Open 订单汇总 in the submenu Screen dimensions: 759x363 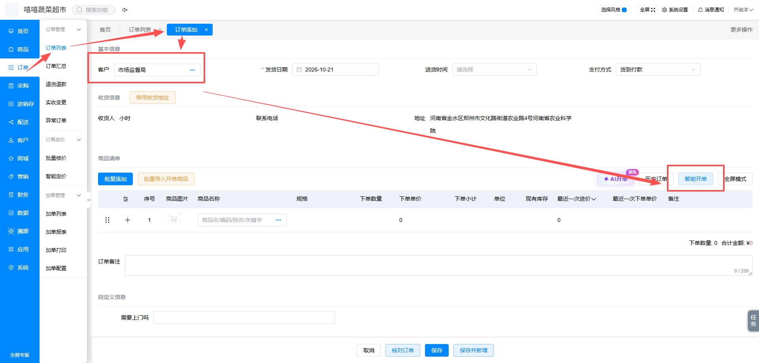click(x=56, y=66)
